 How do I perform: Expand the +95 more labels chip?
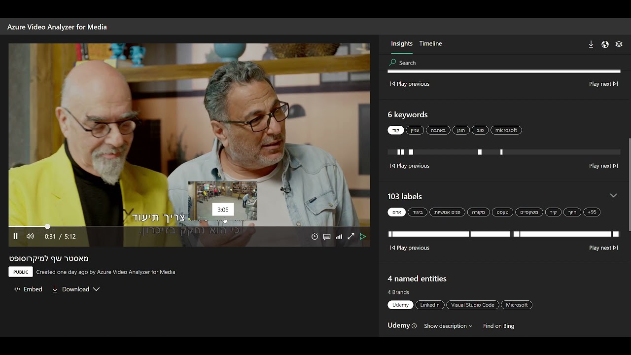[x=592, y=212]
